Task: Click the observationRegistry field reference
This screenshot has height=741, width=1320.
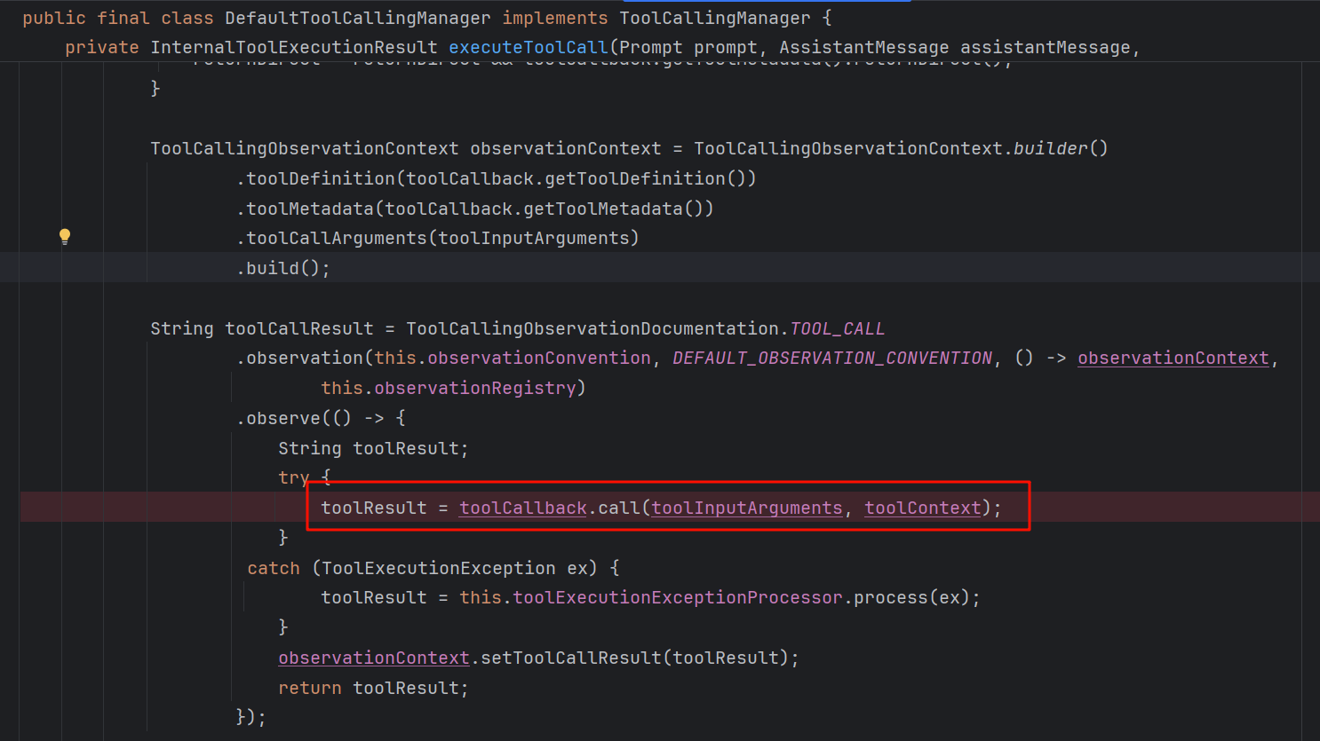Action: tap(475, 388)
